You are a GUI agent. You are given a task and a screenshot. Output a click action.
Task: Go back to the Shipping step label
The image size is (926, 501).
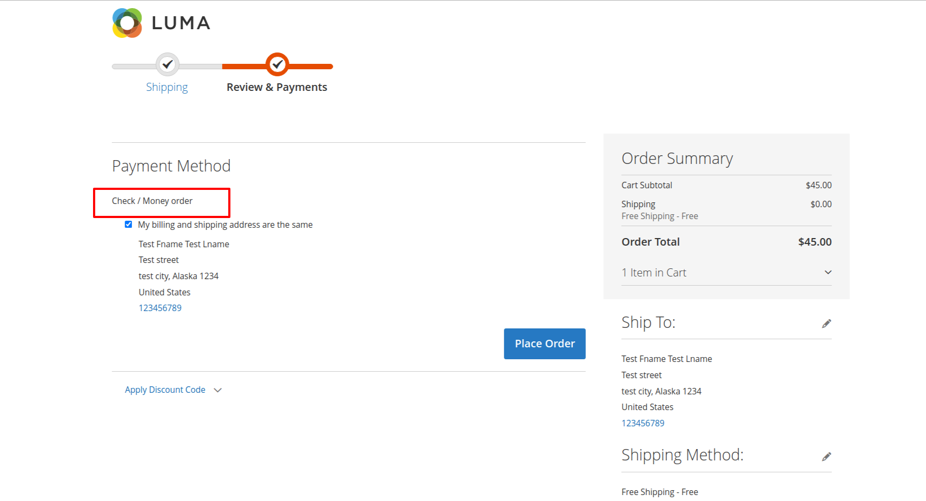click(167, 87)
